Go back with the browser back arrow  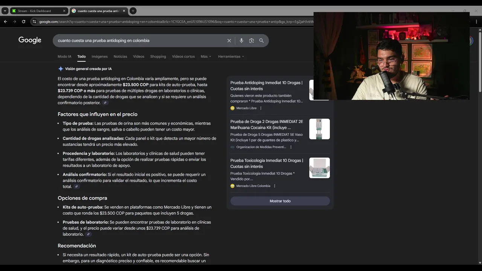tap(5, 21)
